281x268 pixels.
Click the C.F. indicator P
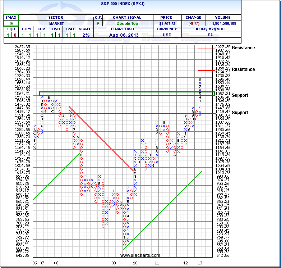coord(98,23)
